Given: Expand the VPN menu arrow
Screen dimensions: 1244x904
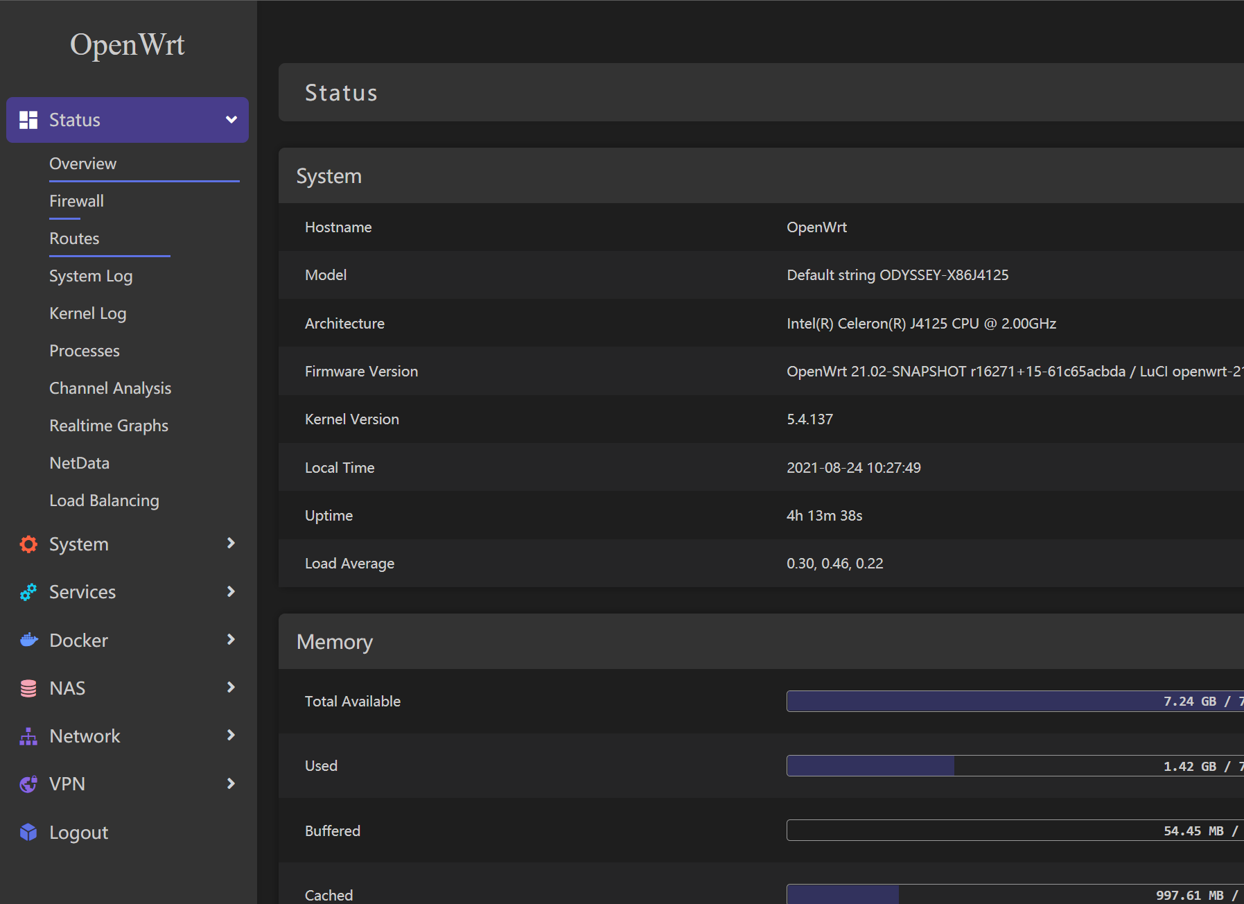Looking at the screenshot, I should pos(231,783).
